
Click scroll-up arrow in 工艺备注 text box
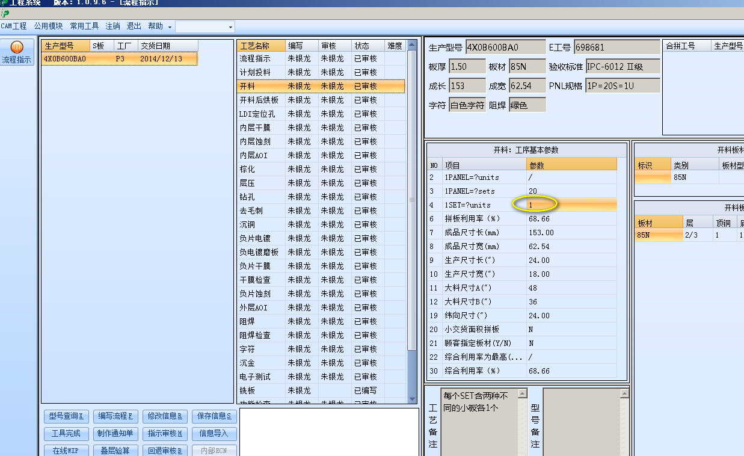point(523,393)
